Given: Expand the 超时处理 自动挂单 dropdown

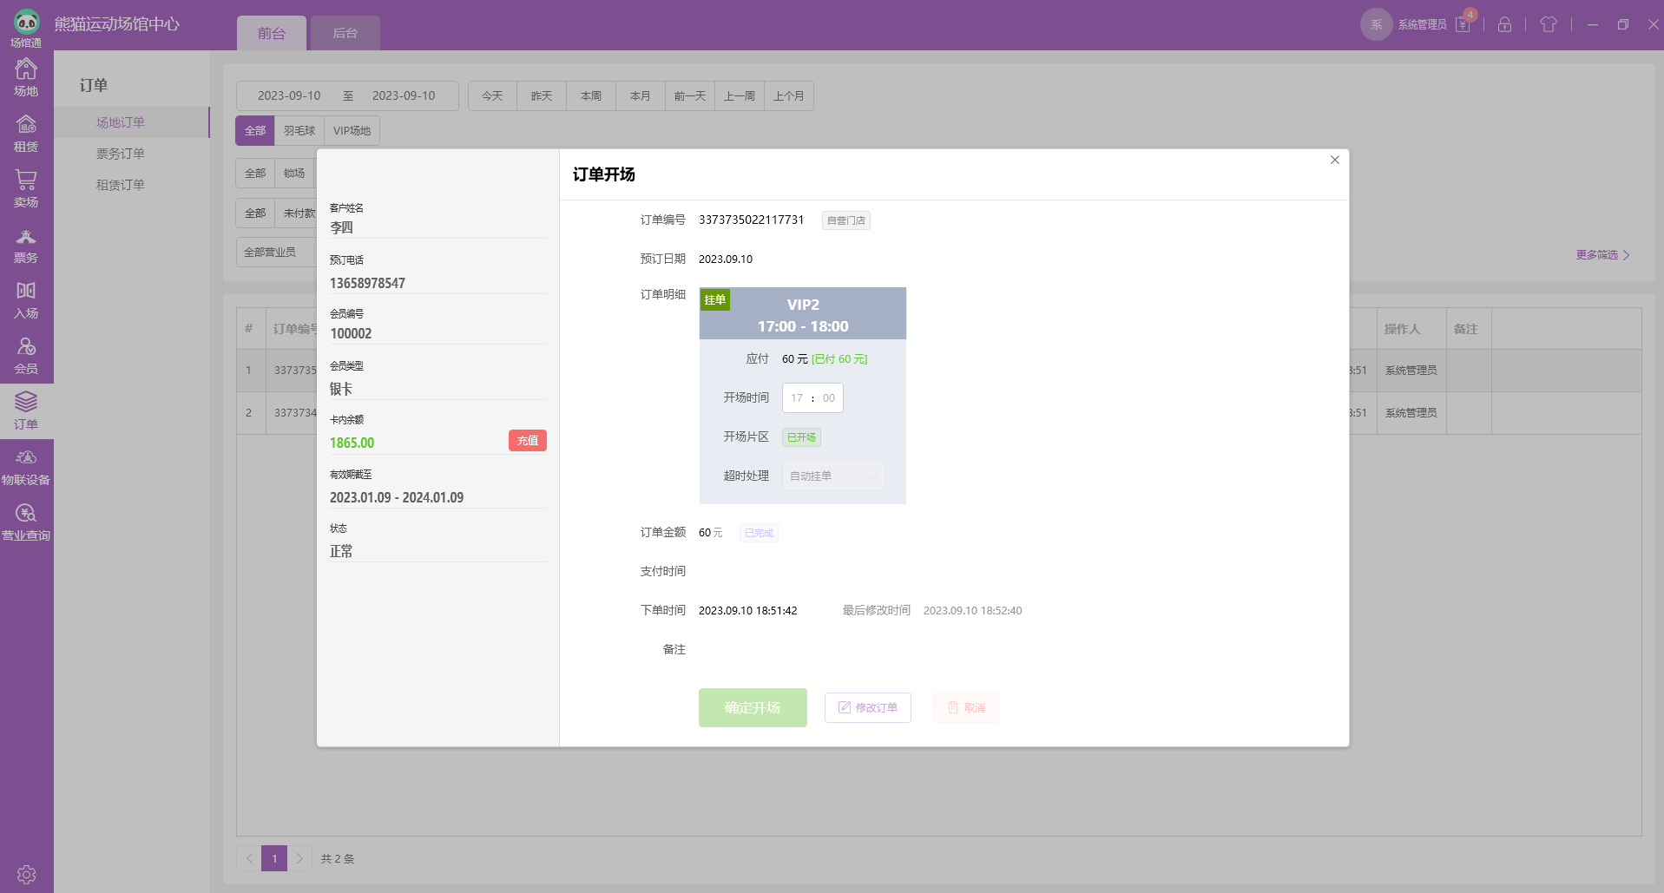Looking at the screenshot, I should point(833,476).
